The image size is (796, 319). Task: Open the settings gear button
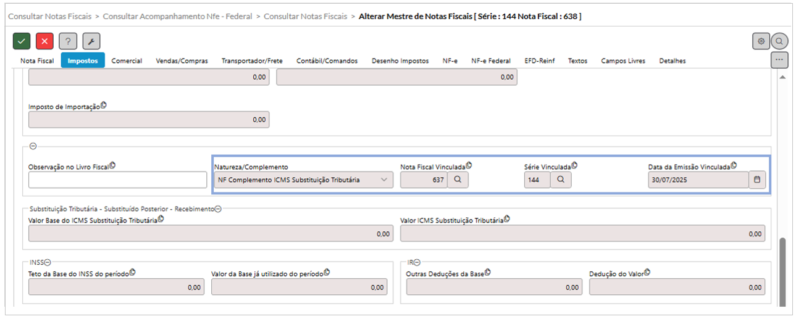pos(761,41)
